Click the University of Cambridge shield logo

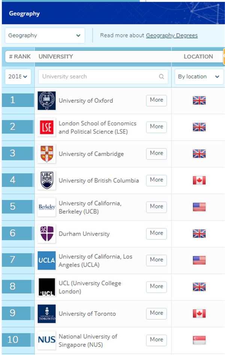46,154
